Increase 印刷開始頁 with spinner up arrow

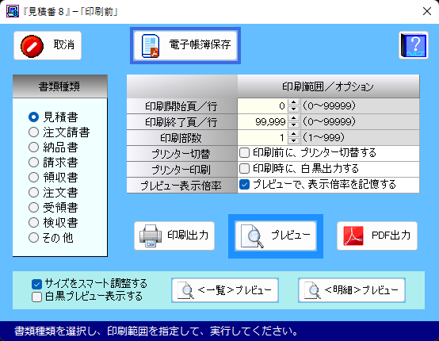coord(293,102)
